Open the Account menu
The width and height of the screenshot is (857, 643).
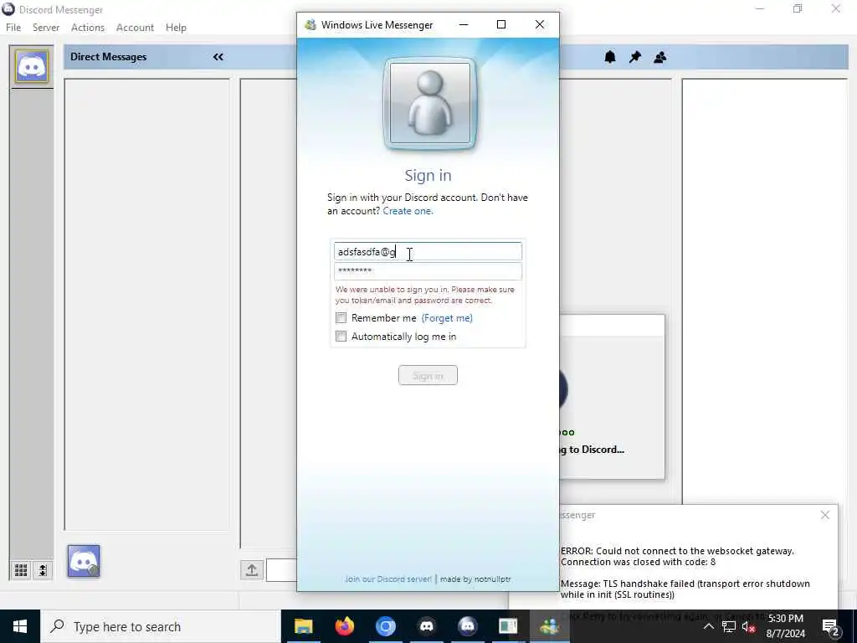(135, 28)
